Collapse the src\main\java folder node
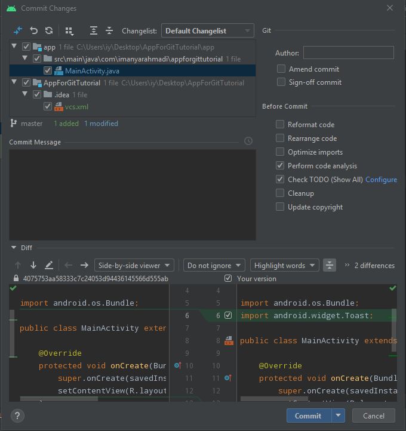The image size is (406, 431). coord(24,58)
